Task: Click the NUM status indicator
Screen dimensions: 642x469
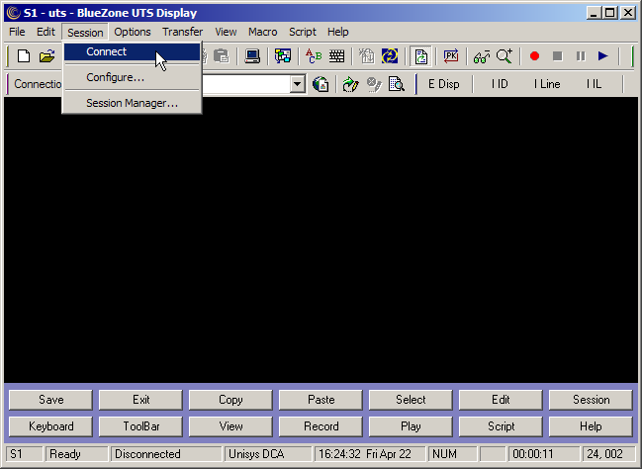Action: pos(452,454)
